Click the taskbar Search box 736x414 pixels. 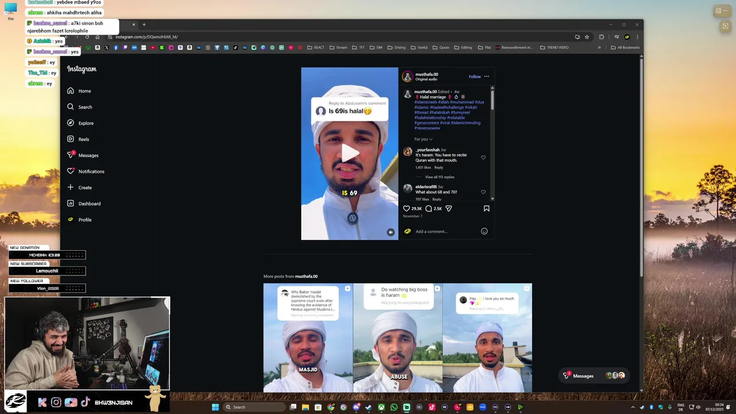(x=254, y=407)
